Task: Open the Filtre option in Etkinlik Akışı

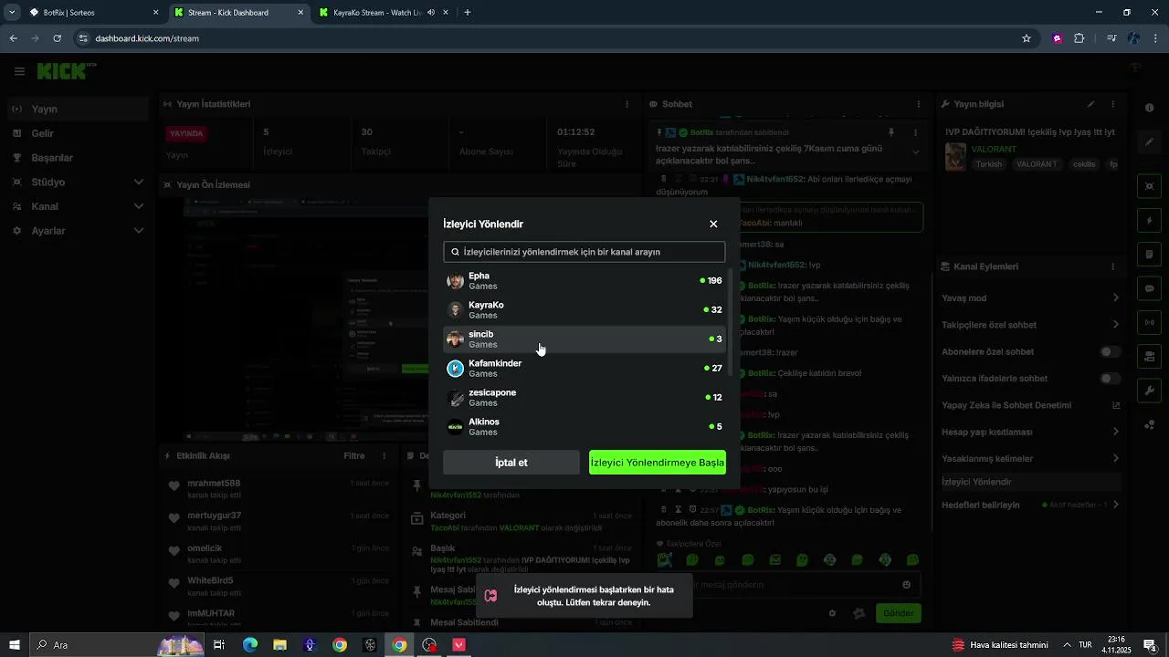Action: [x=354, y=455]
